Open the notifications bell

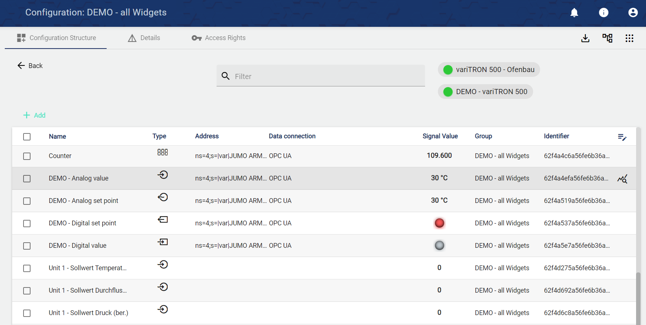click(574, 13)
